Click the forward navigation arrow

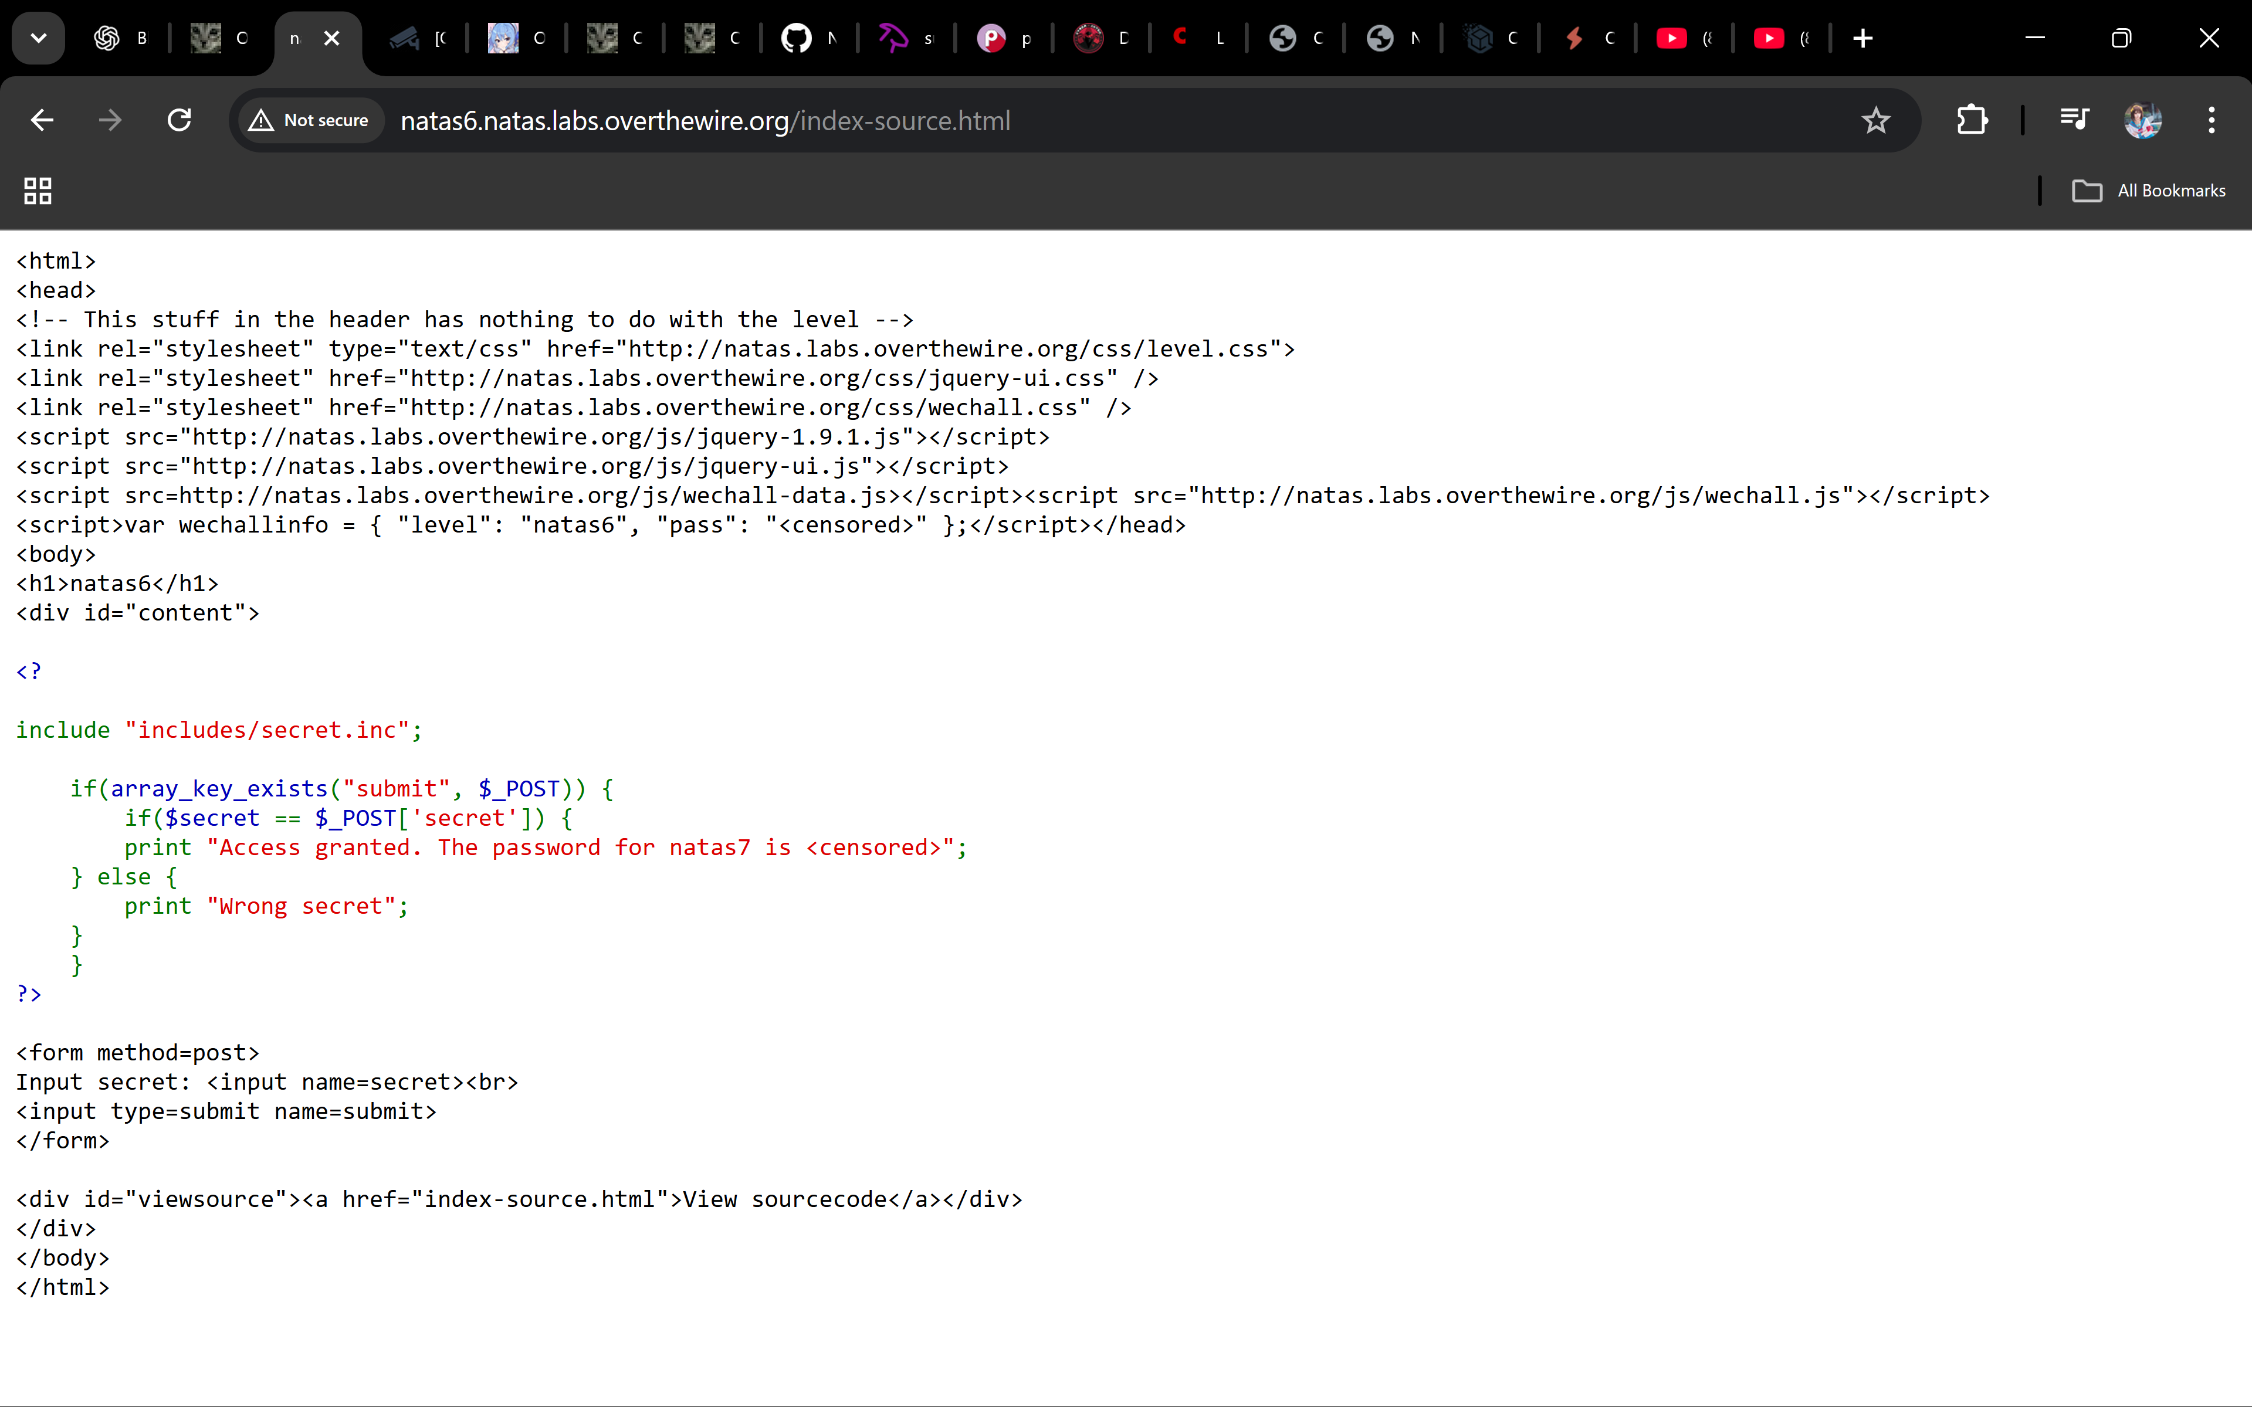tap(110, 120)
